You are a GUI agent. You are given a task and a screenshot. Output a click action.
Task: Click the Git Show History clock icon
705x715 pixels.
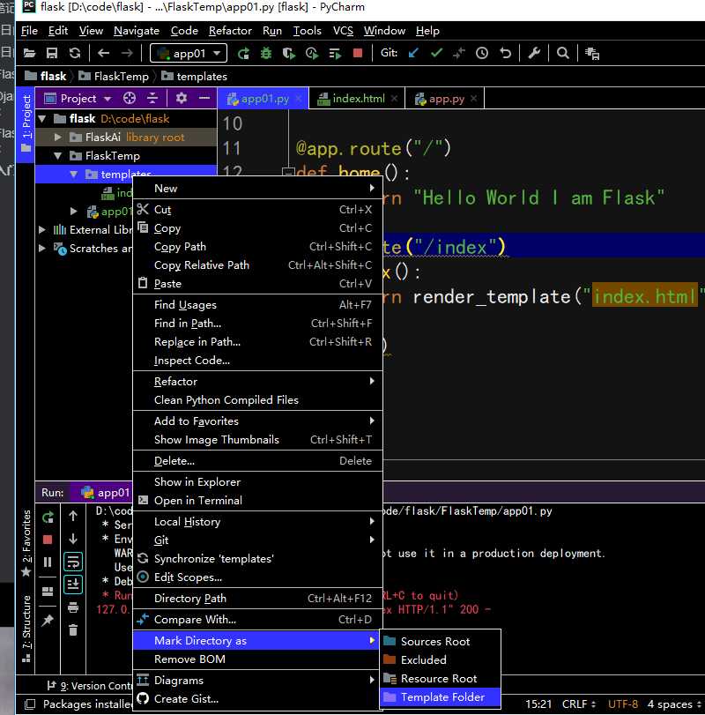pyautogui.click(x=482, y=54)
